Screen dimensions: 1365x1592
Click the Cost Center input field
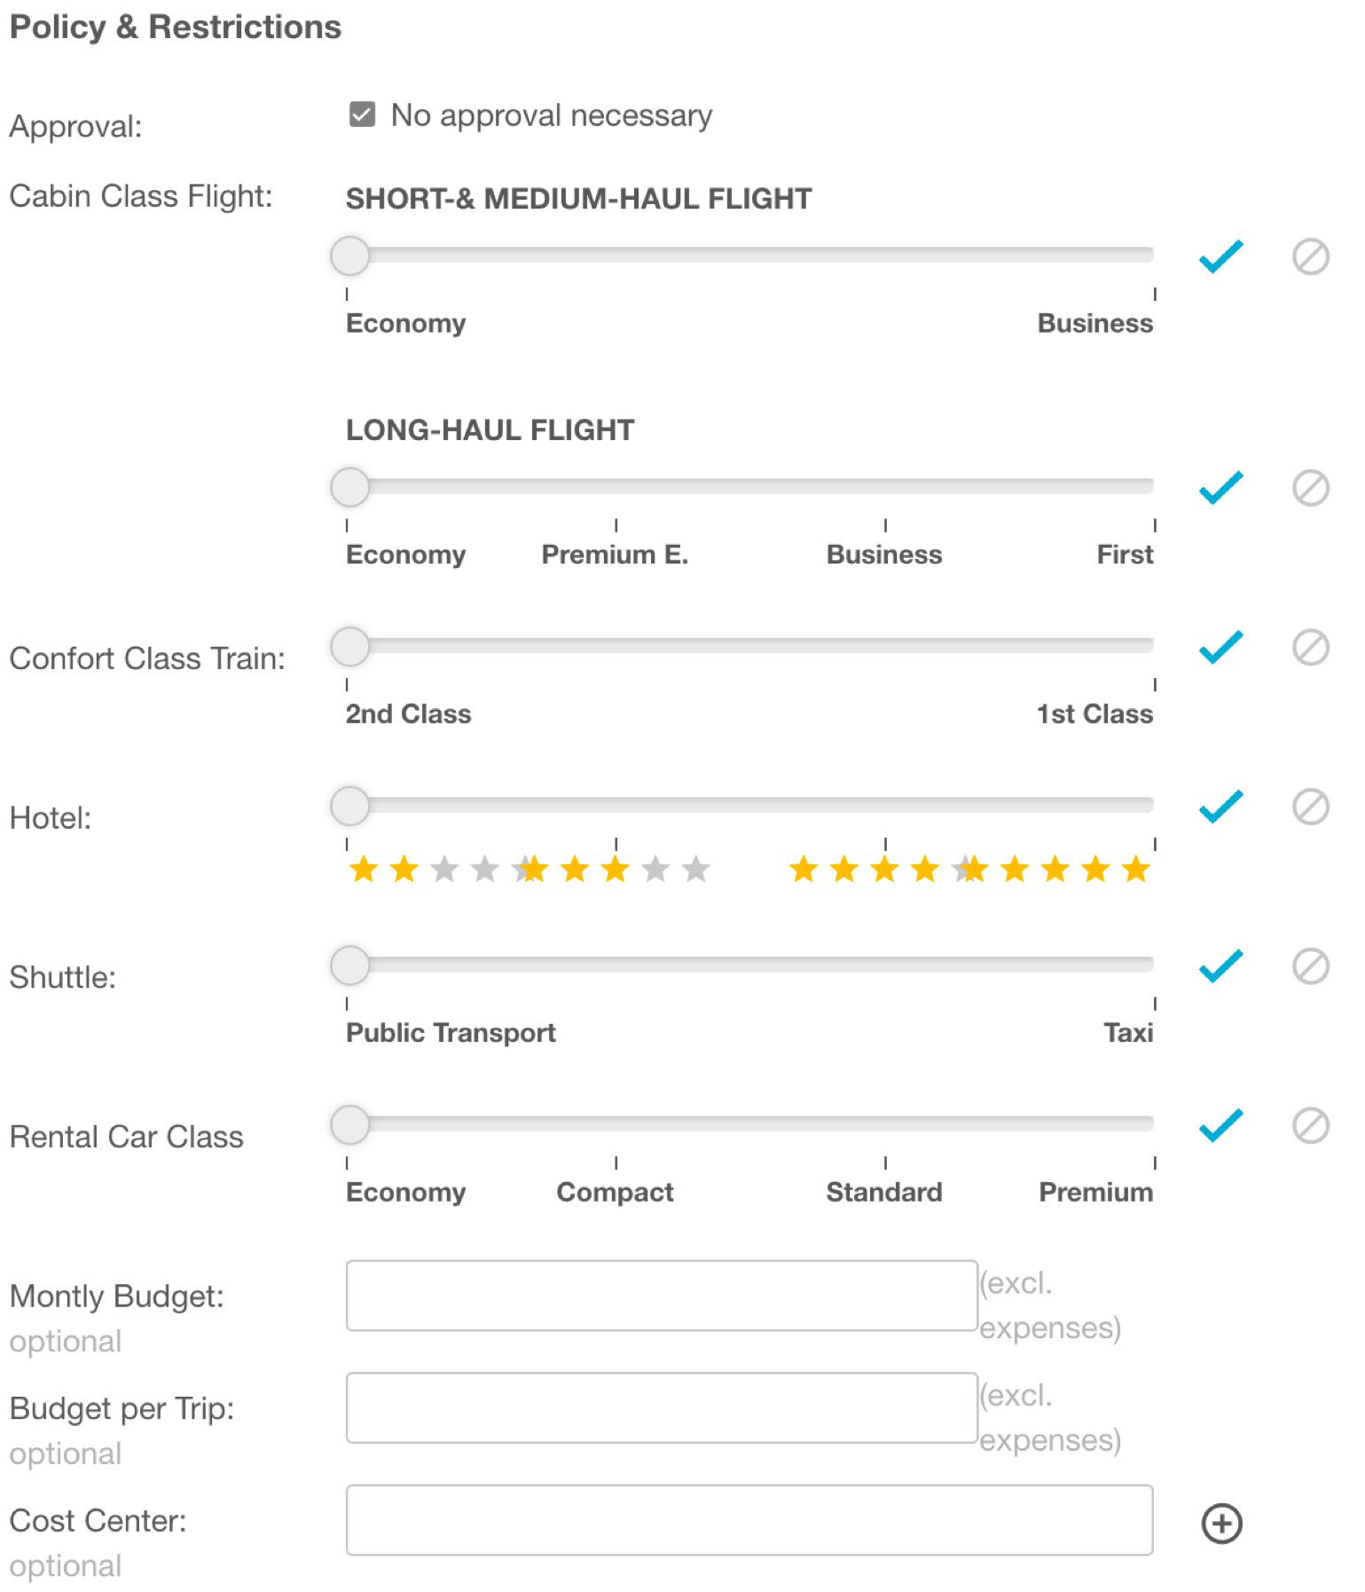tap(749, 1520)
